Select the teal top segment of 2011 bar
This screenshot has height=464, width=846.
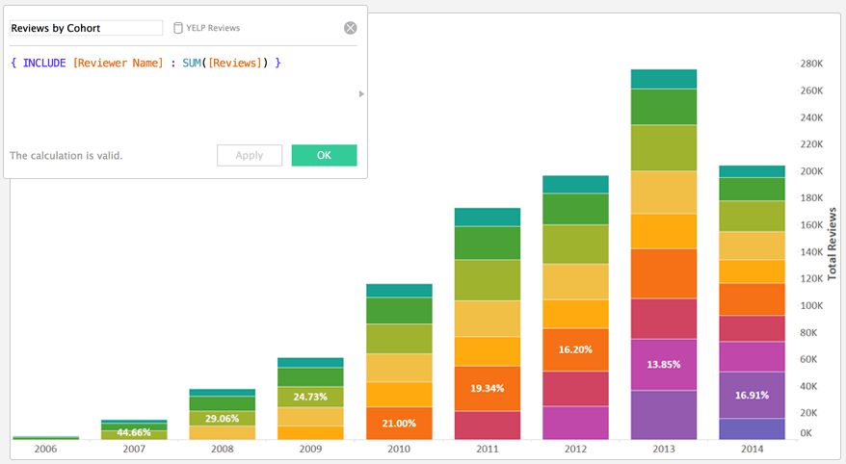tap(488, 218)
